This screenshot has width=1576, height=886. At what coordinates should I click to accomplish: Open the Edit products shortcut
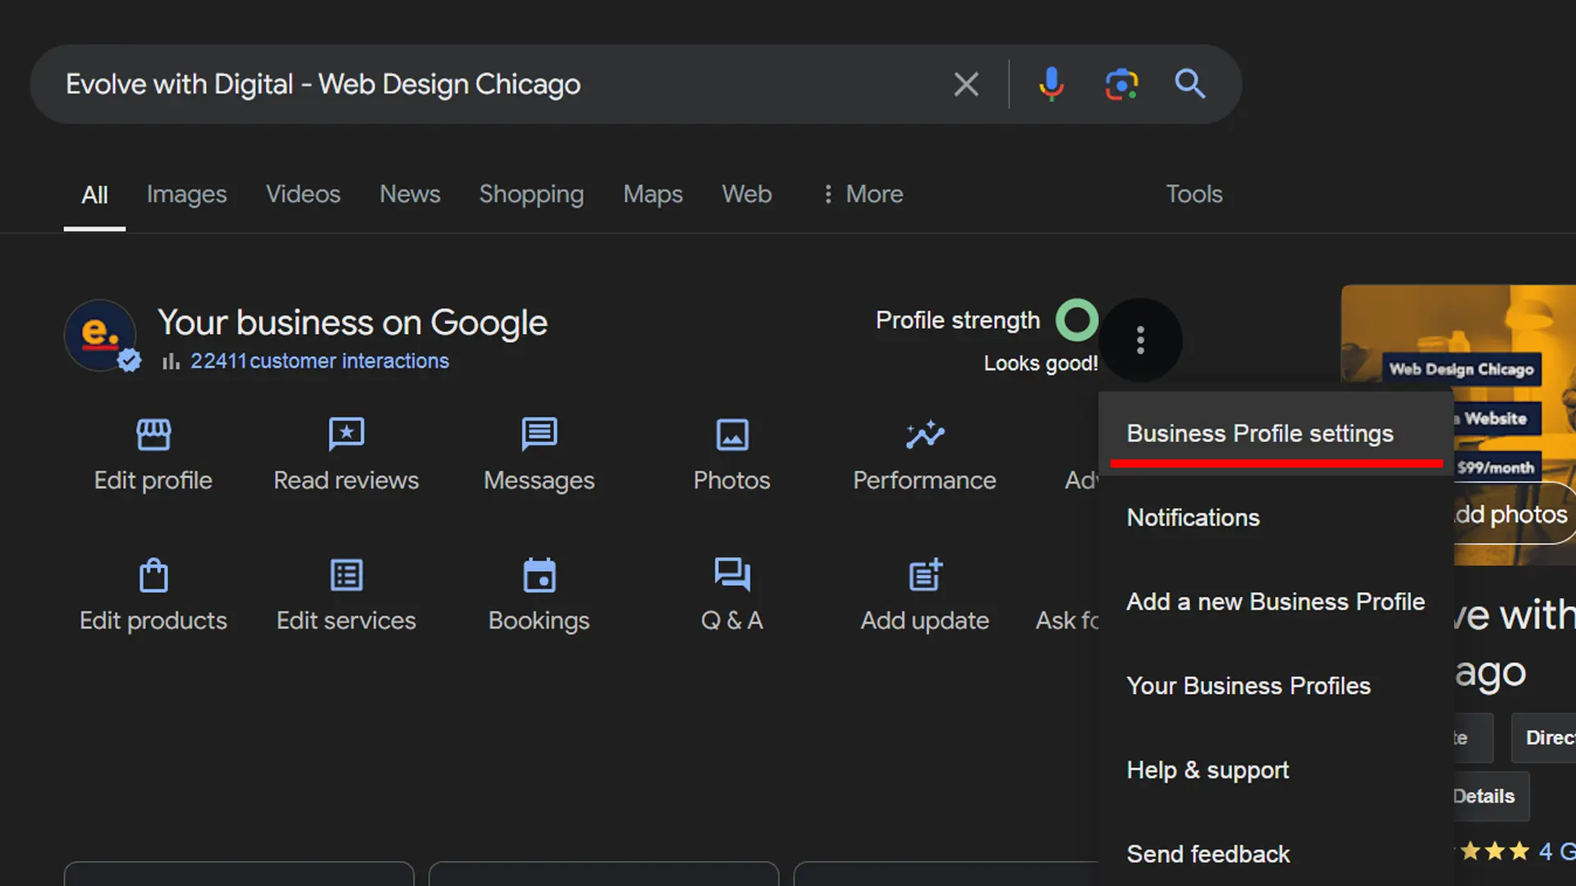click(153, 596)
